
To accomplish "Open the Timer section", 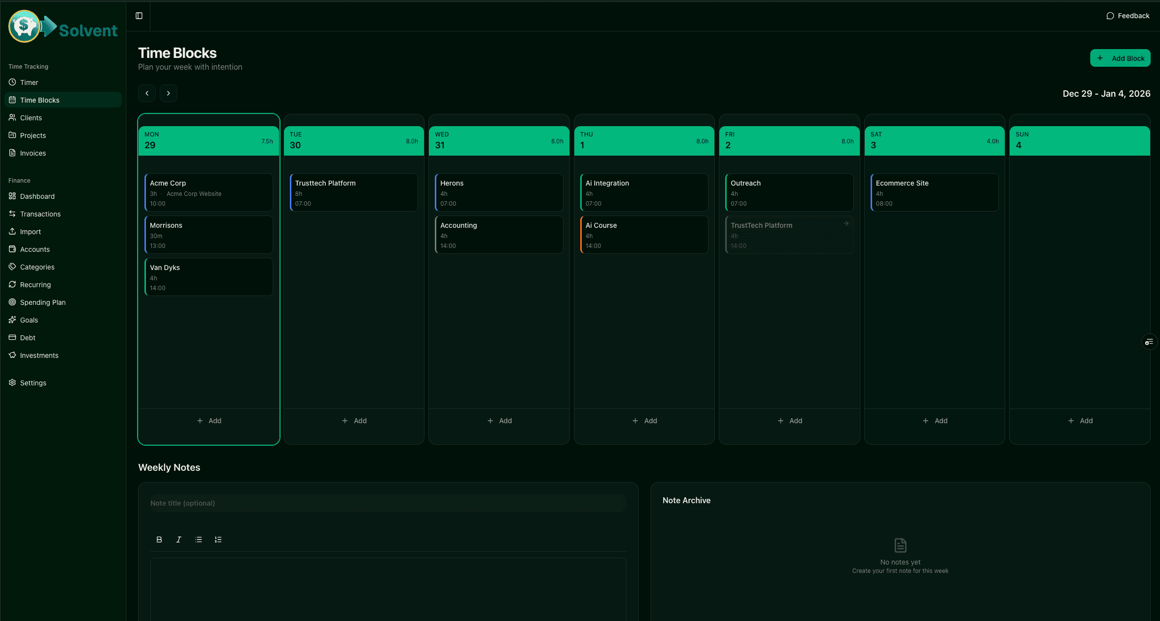I will point(29,82).
